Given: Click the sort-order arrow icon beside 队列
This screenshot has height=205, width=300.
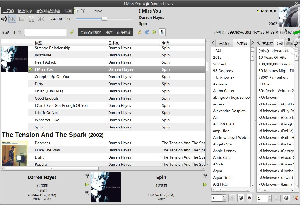Looking at the screenshot, I should coord(77,11).
